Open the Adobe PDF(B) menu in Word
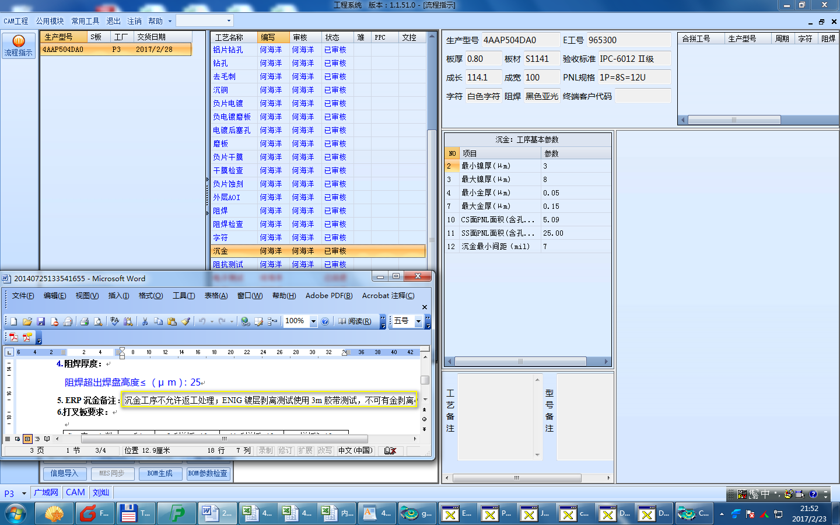The image size is (840, 525). (x=329, y=296)
